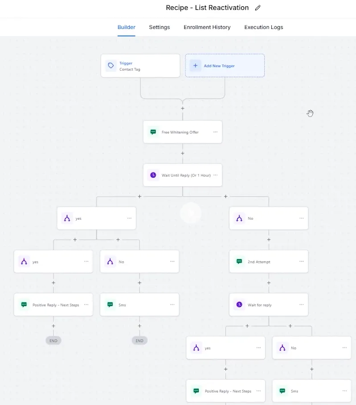Image resolution: width=356 pixels, height=405 pixels.
Task: Select the No branch beneath Wait for reply
Action: [311, 348]
